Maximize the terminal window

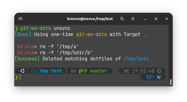point(156,19)
